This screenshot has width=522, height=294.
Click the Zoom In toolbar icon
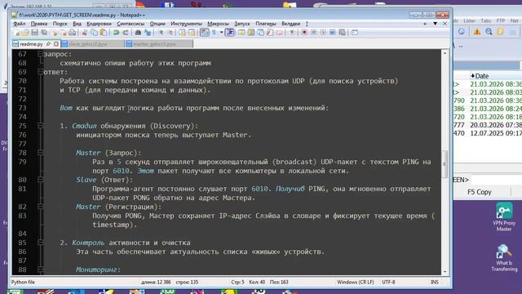click(161, 33)
